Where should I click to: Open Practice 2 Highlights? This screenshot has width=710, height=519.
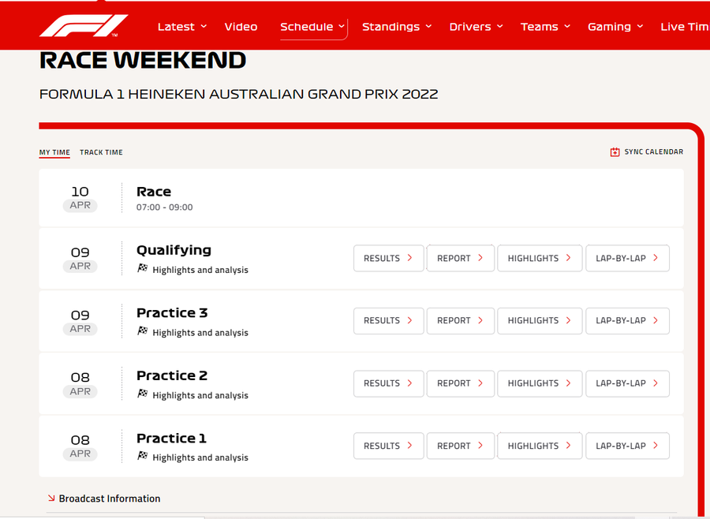(540, 383)
